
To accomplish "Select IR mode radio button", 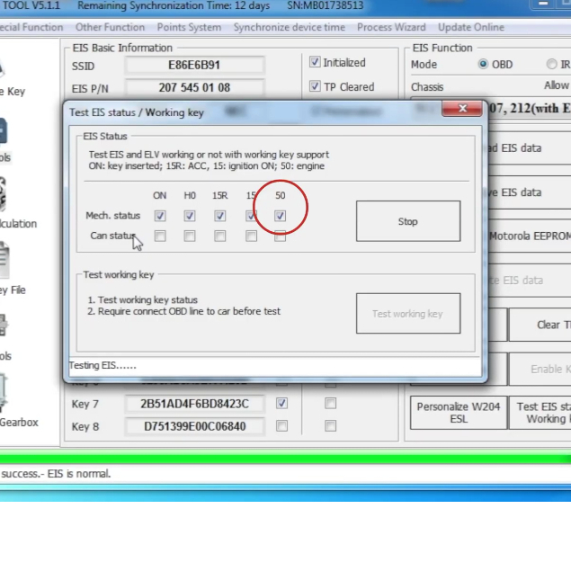I will pos(551,65).
